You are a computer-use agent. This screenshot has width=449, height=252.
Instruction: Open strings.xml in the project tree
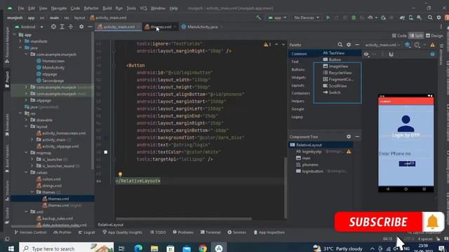click(x=49, y=185)
